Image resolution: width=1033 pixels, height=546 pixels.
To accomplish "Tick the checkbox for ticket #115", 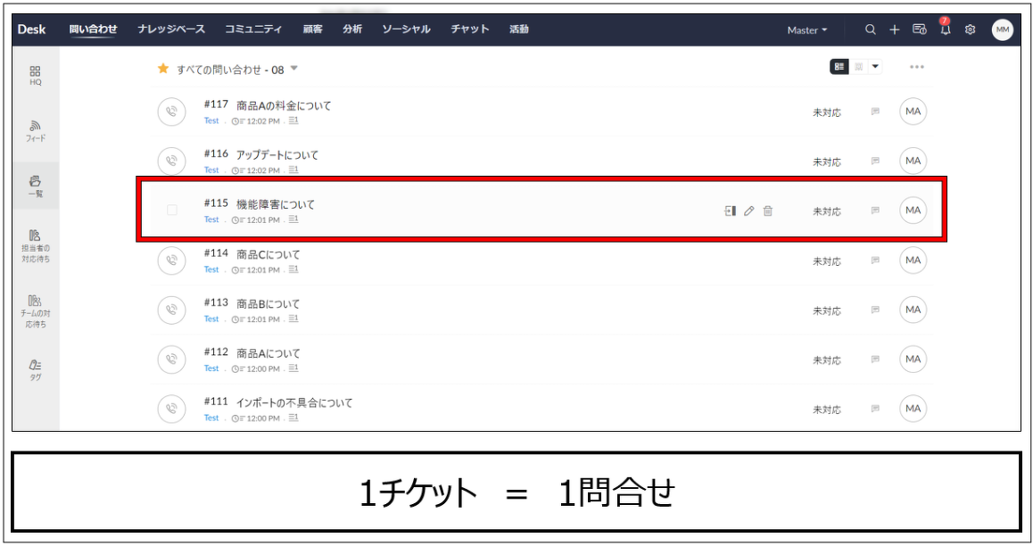I will click(172, 210).
